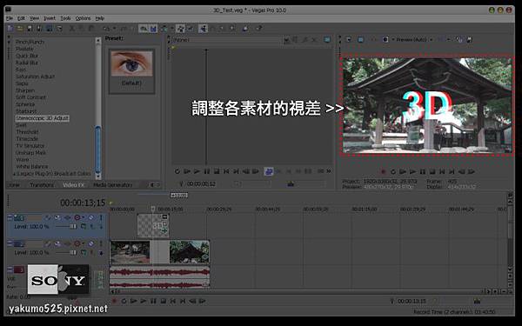
Task: Click Save Snapshot icon in preview toolbar
Action: coord(469,40)
